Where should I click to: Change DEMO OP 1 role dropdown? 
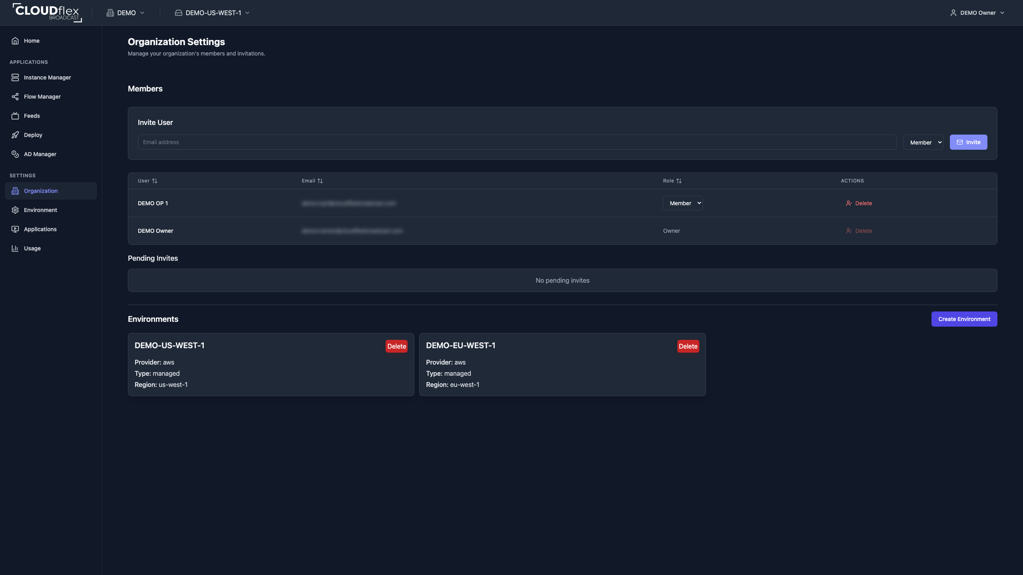coord(683,203)
